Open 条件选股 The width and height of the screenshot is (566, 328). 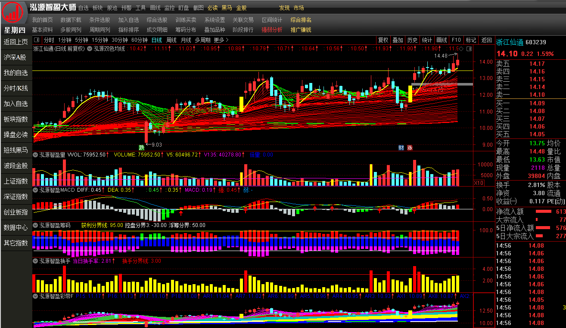(100, 20)
